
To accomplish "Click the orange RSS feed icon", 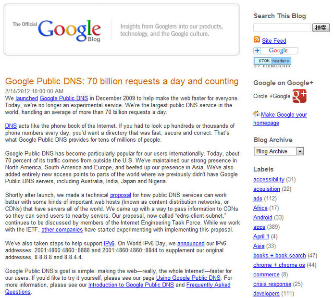I will tap(257, 39).
